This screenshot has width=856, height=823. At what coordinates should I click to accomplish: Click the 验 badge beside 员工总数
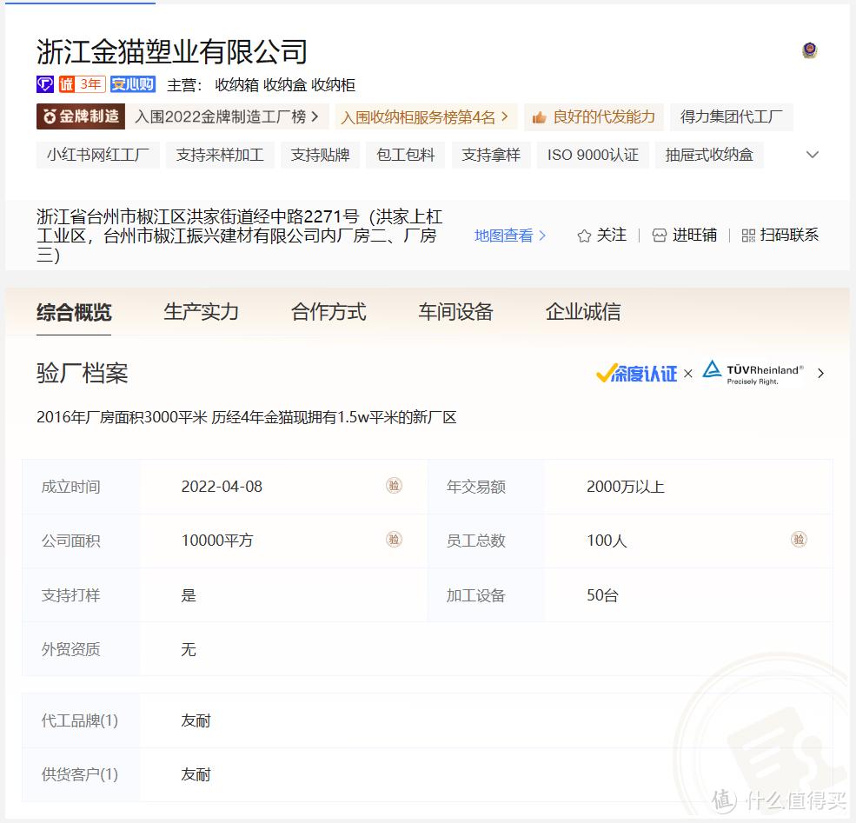[x=799, y=540]
